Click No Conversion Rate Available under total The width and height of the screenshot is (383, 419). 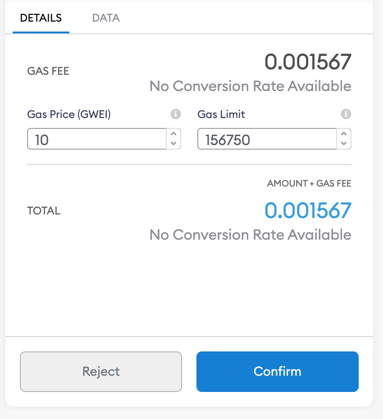coord(251,235)
